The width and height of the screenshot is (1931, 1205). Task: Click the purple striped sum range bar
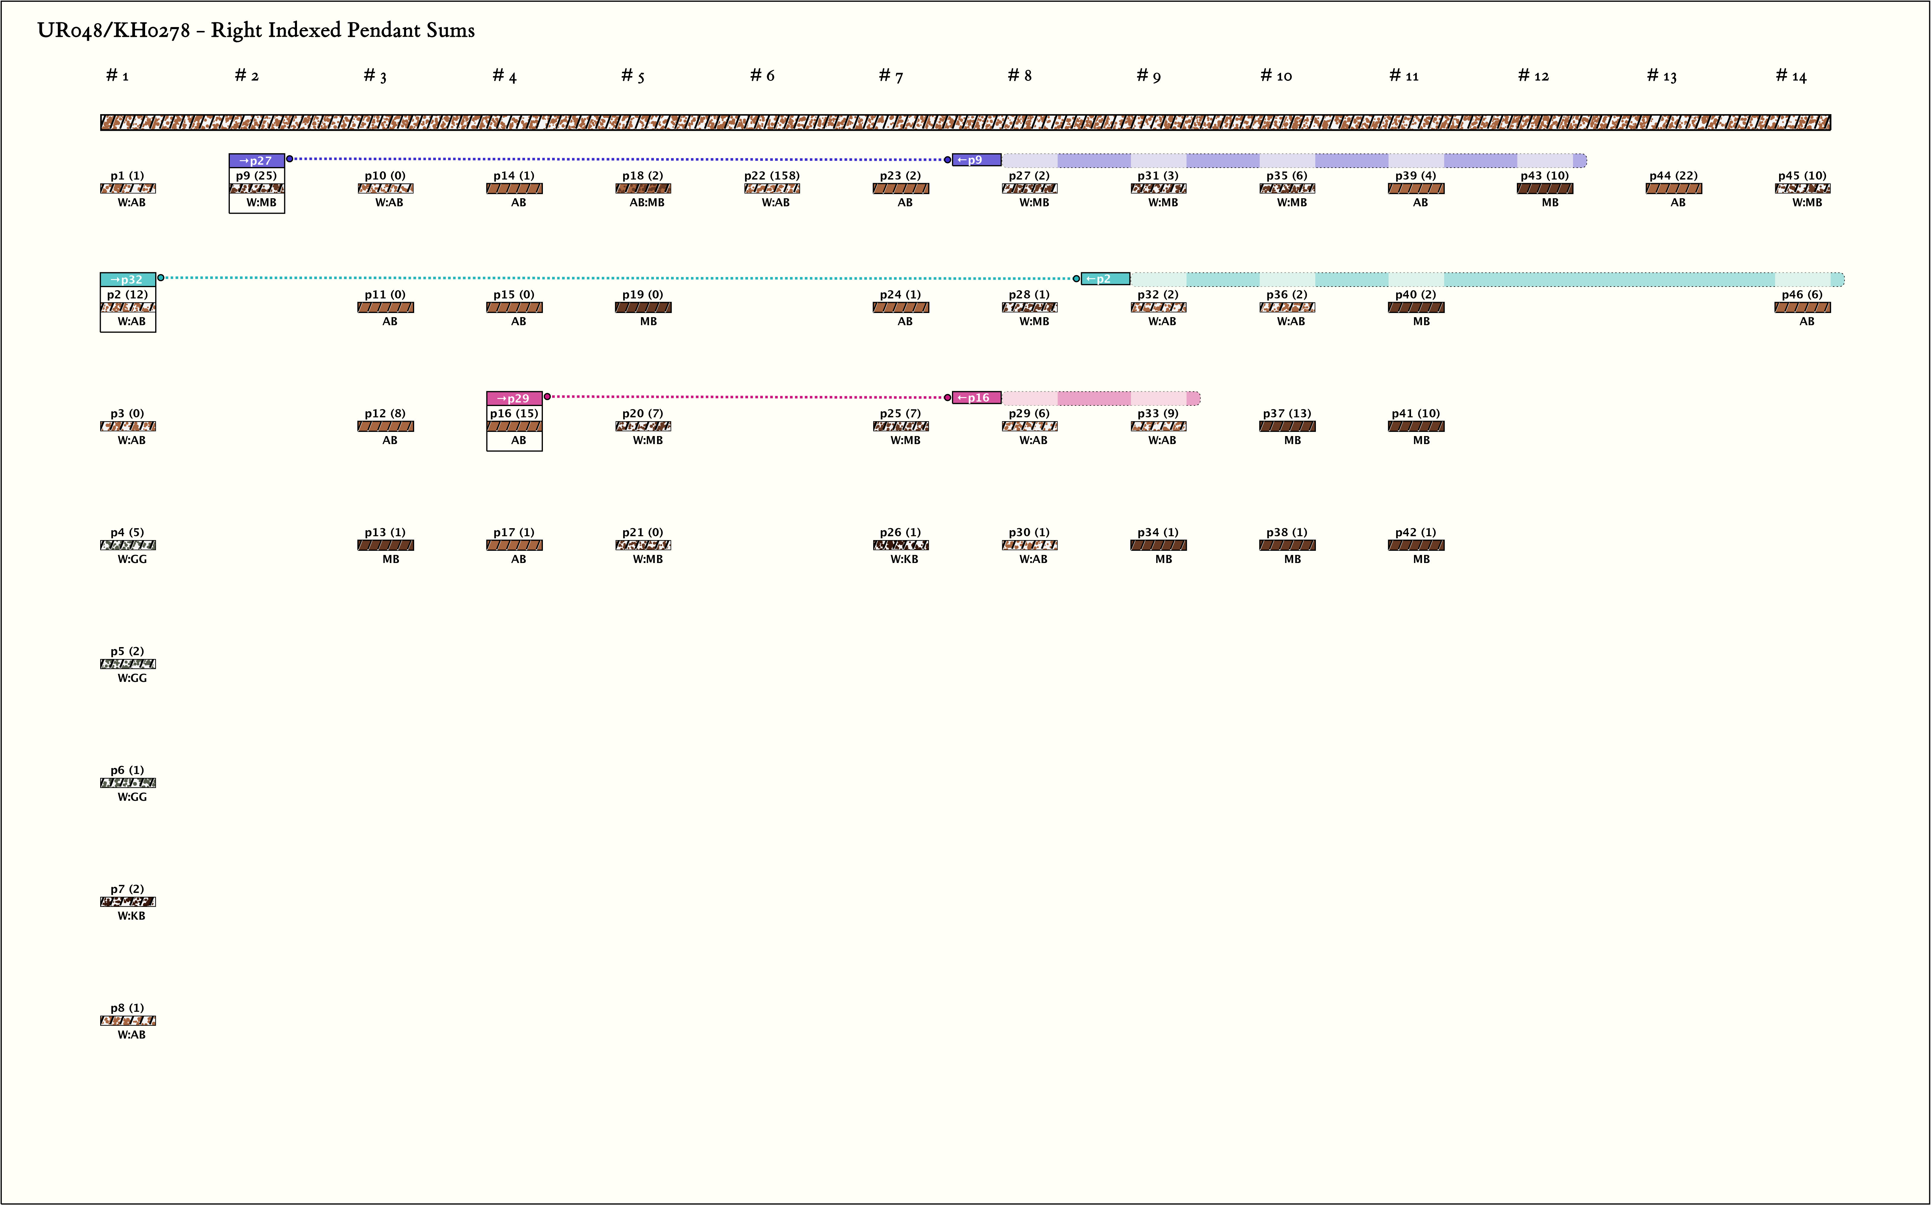pos(1294,160)
